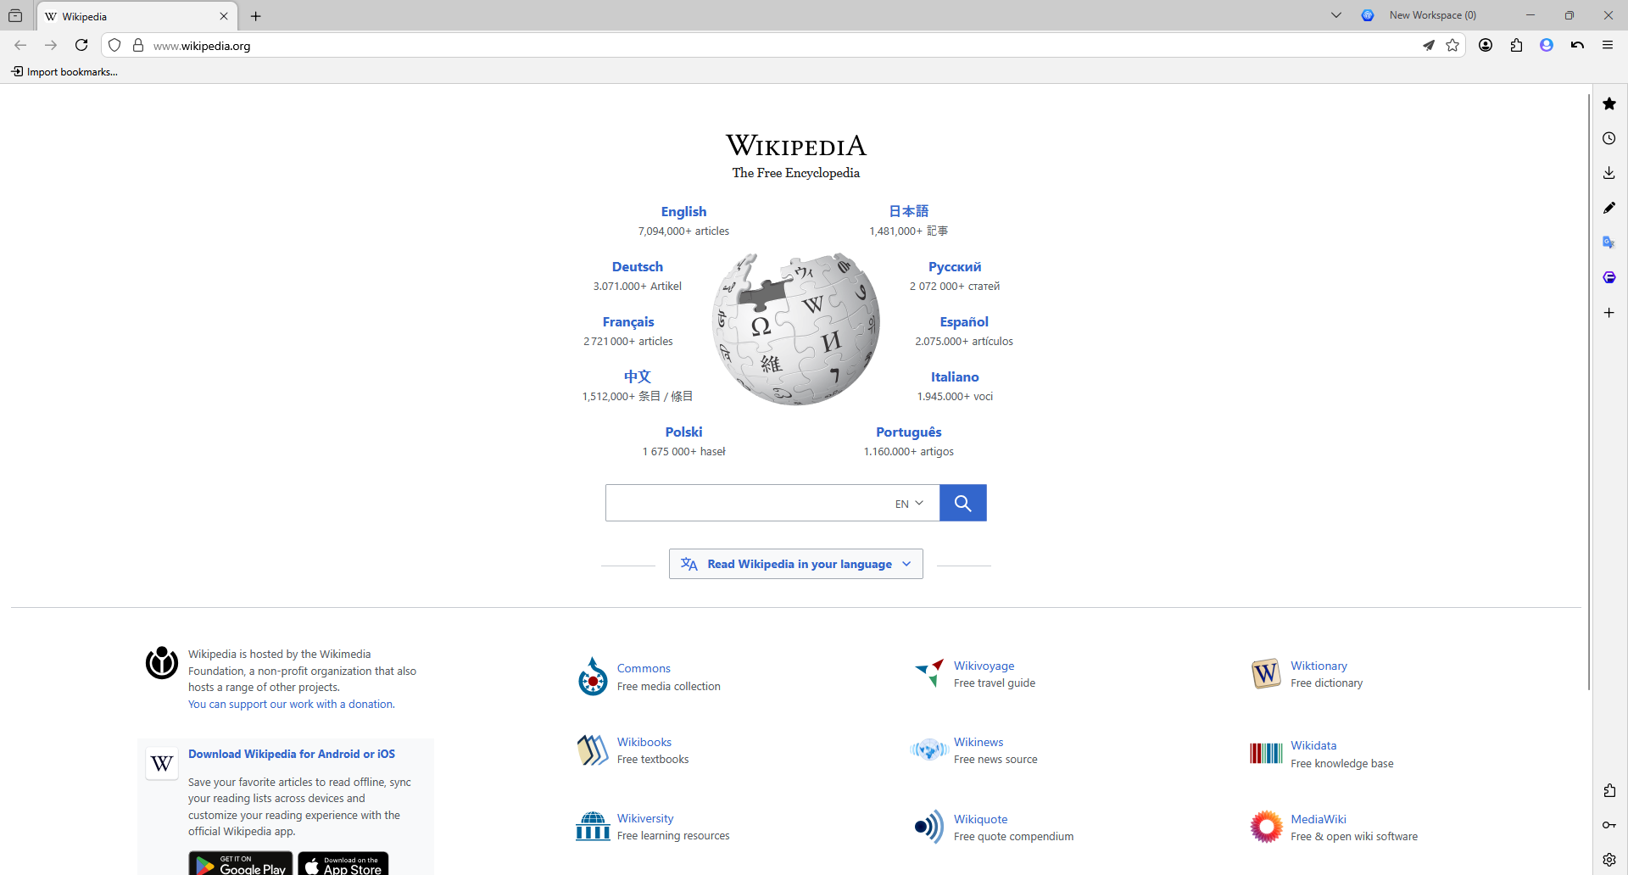The height and width of the screenshot is (875, 1628).
Task: Click the Wikinews globe logo icon
Action: tap(929, 750)
